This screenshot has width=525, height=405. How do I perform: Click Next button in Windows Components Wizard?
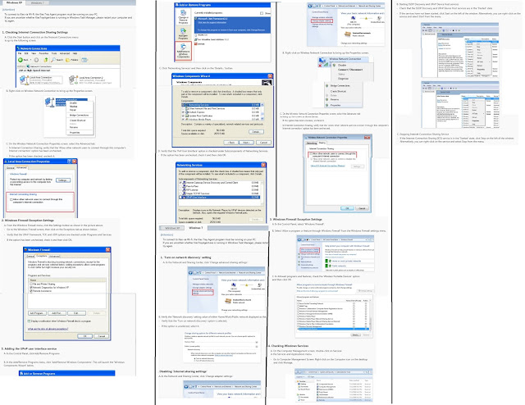coord(246,143)
